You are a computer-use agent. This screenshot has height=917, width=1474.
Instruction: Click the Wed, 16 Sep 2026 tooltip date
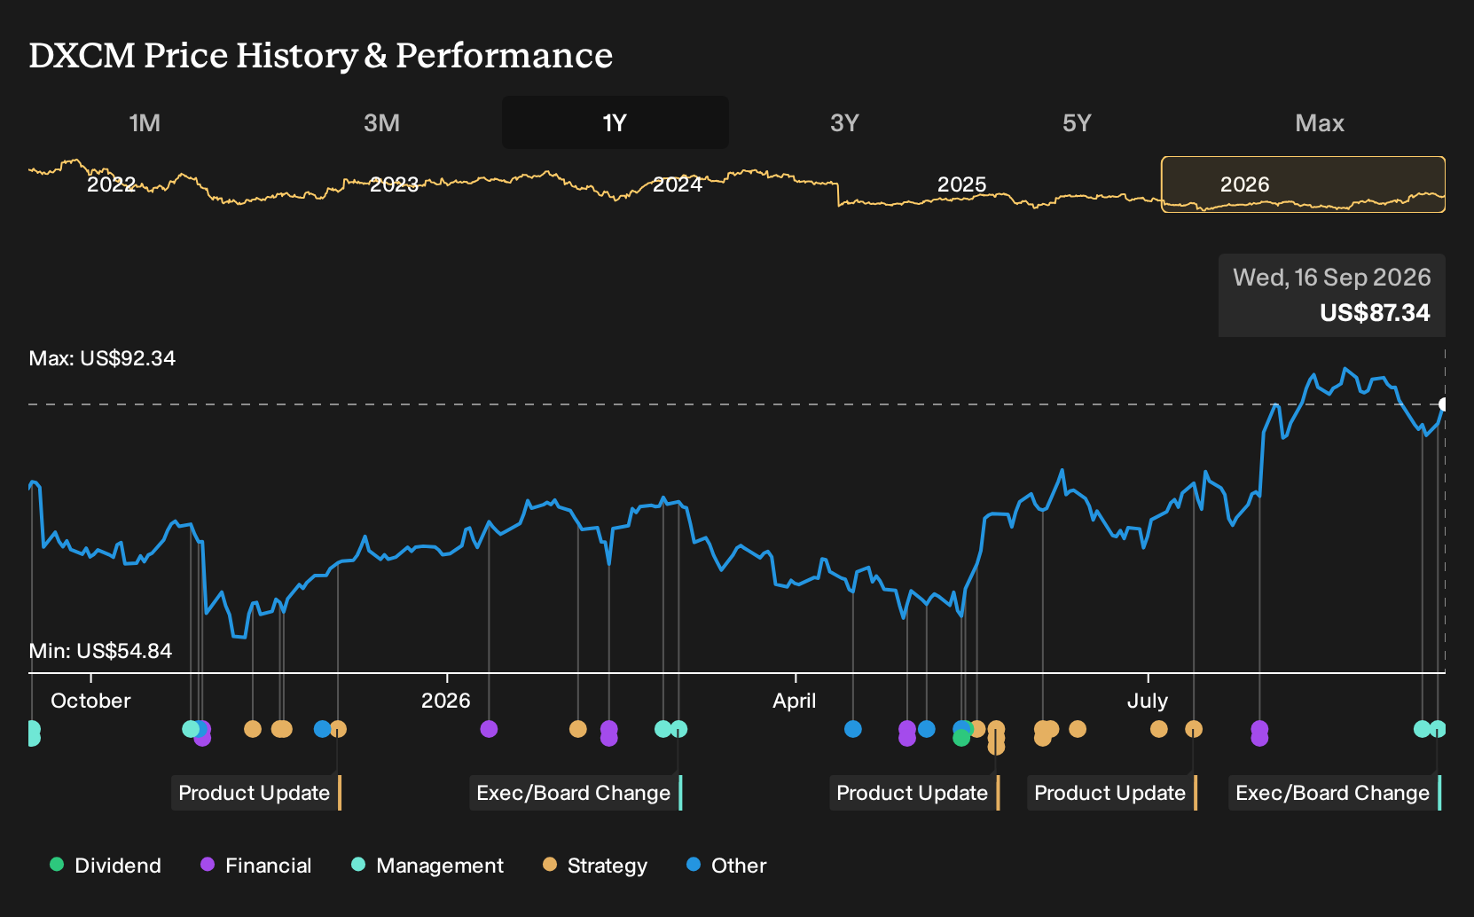coord(1332,278)
